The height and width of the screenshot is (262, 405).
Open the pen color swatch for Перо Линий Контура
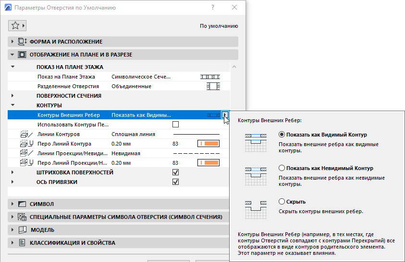click(x=209, y=144)
